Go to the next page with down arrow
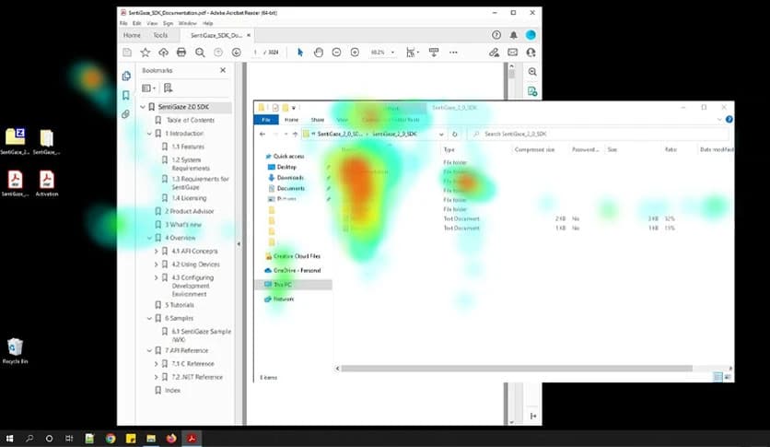The width and height of the screenshot is (770, 447). click(x=236, y=52)
